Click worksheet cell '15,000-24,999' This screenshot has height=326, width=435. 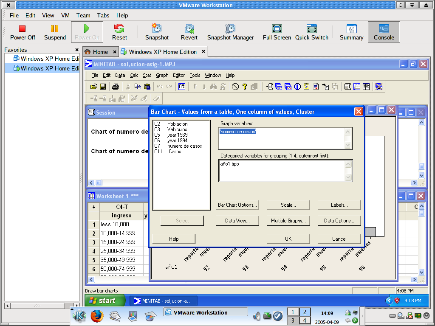(121, 242)
